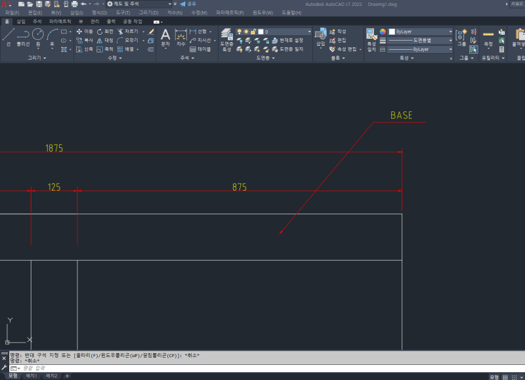Image resolution: width=525 pixels, height=380 pixels.
Task: Select the Mirror tool
Action: tap(107, 40)
